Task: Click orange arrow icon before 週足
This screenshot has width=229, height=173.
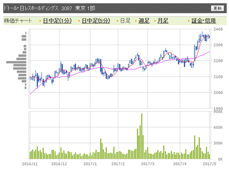Action: (136, 21)
